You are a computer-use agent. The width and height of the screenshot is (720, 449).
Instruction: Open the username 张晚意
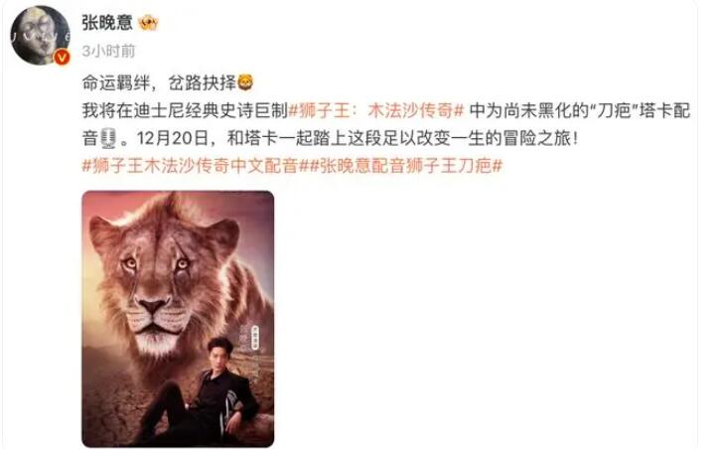pyautogui.click(x=107, y=23)
